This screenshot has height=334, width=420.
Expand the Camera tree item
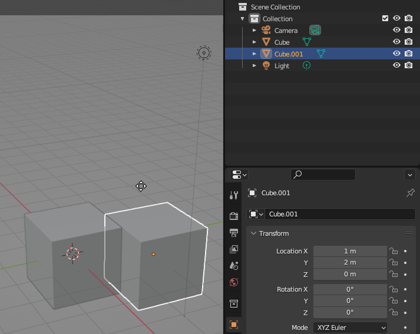click(x=254, y=30)
